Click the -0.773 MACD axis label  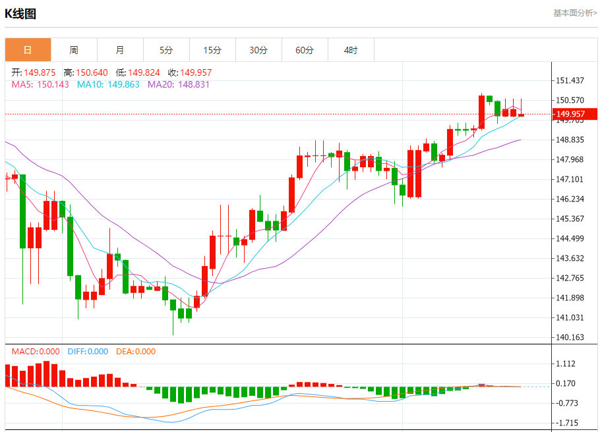coord(567,403)
